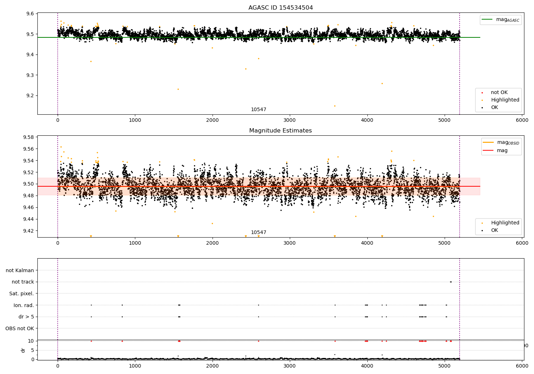Screen dimensions: 534x374
Task: Click the 9.54 y-tick on middle plot
Action: pos(29,161)
